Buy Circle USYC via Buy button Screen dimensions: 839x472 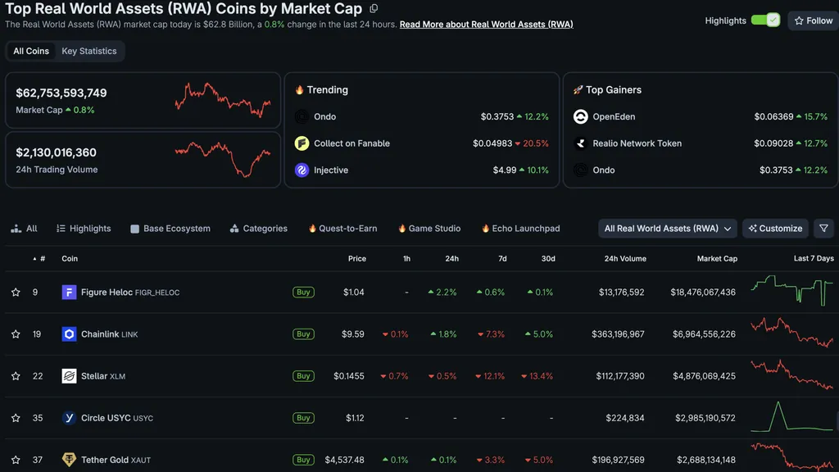303,418
